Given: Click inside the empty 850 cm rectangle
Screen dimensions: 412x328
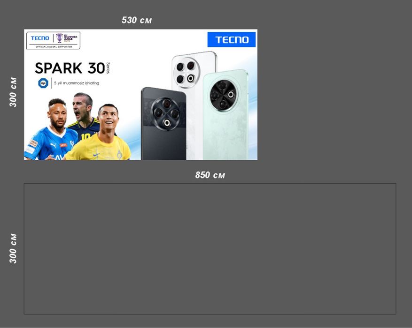Looking at the screenshot, I should (x=210, y=249).
